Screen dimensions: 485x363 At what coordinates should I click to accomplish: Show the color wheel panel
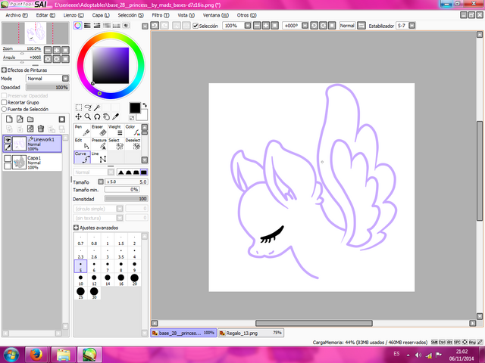coord(77,26)
